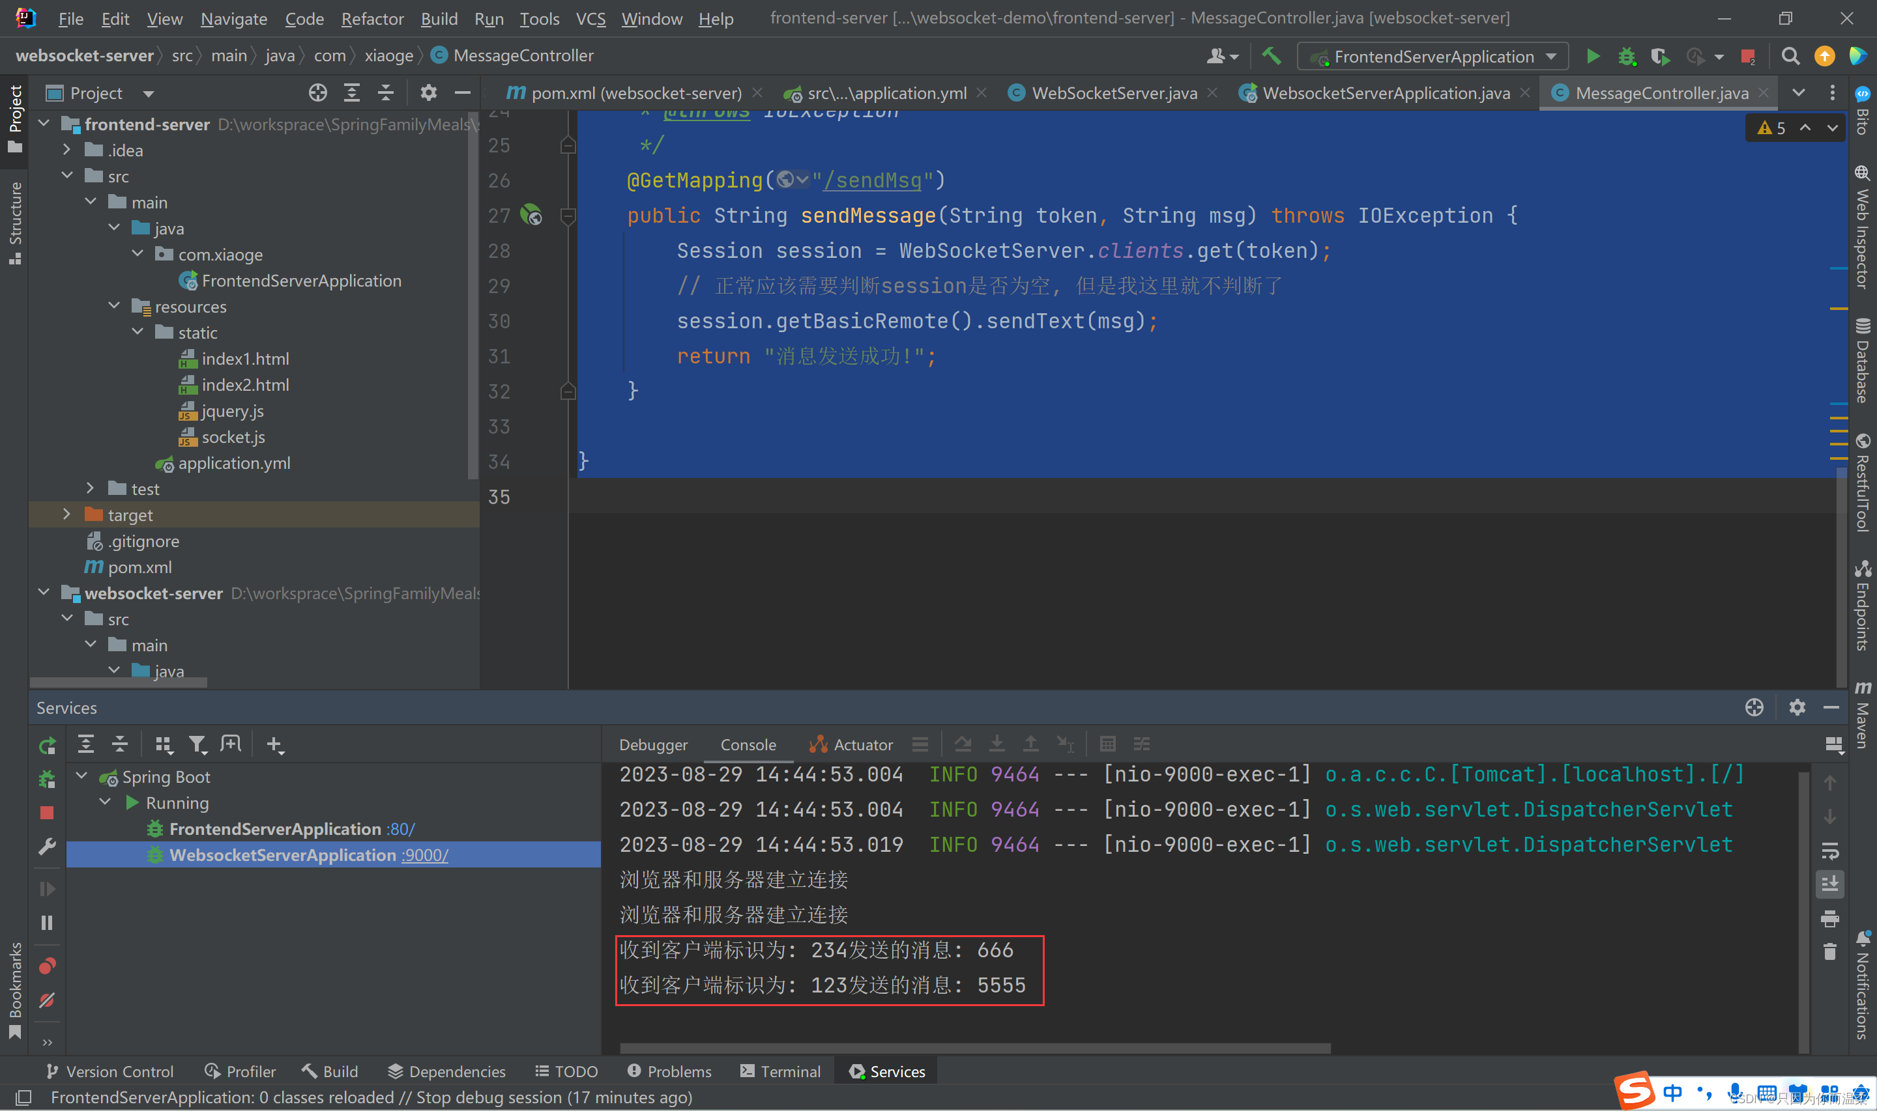Toggle Endpoints tool window on right
Image resolution: width=1877 pixels, height=1111 pixels.
coord(1863,605)
